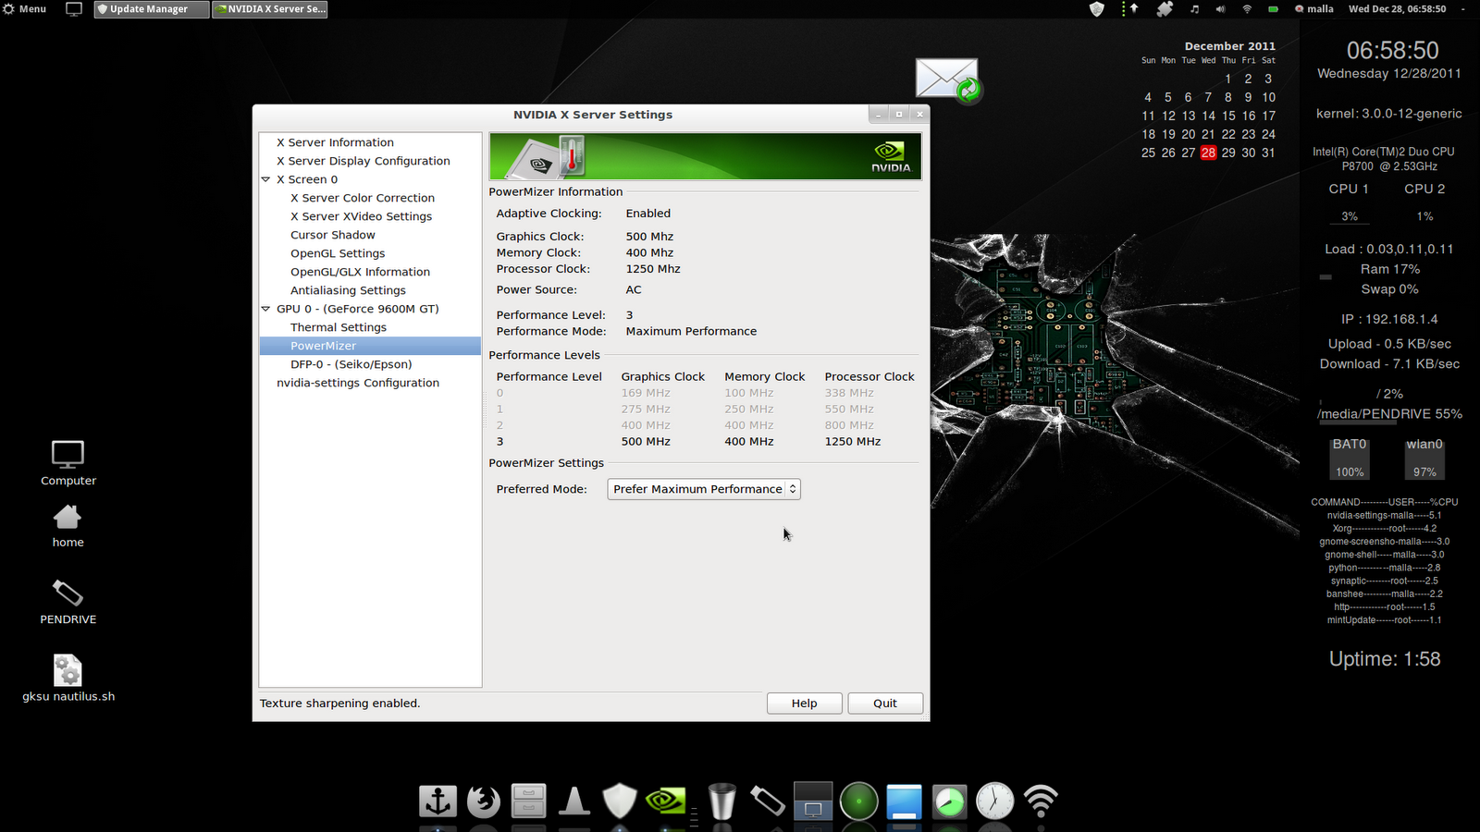Open the green timer icon in dock
This screenshot has height=832, width=1480.
point(949,801)
